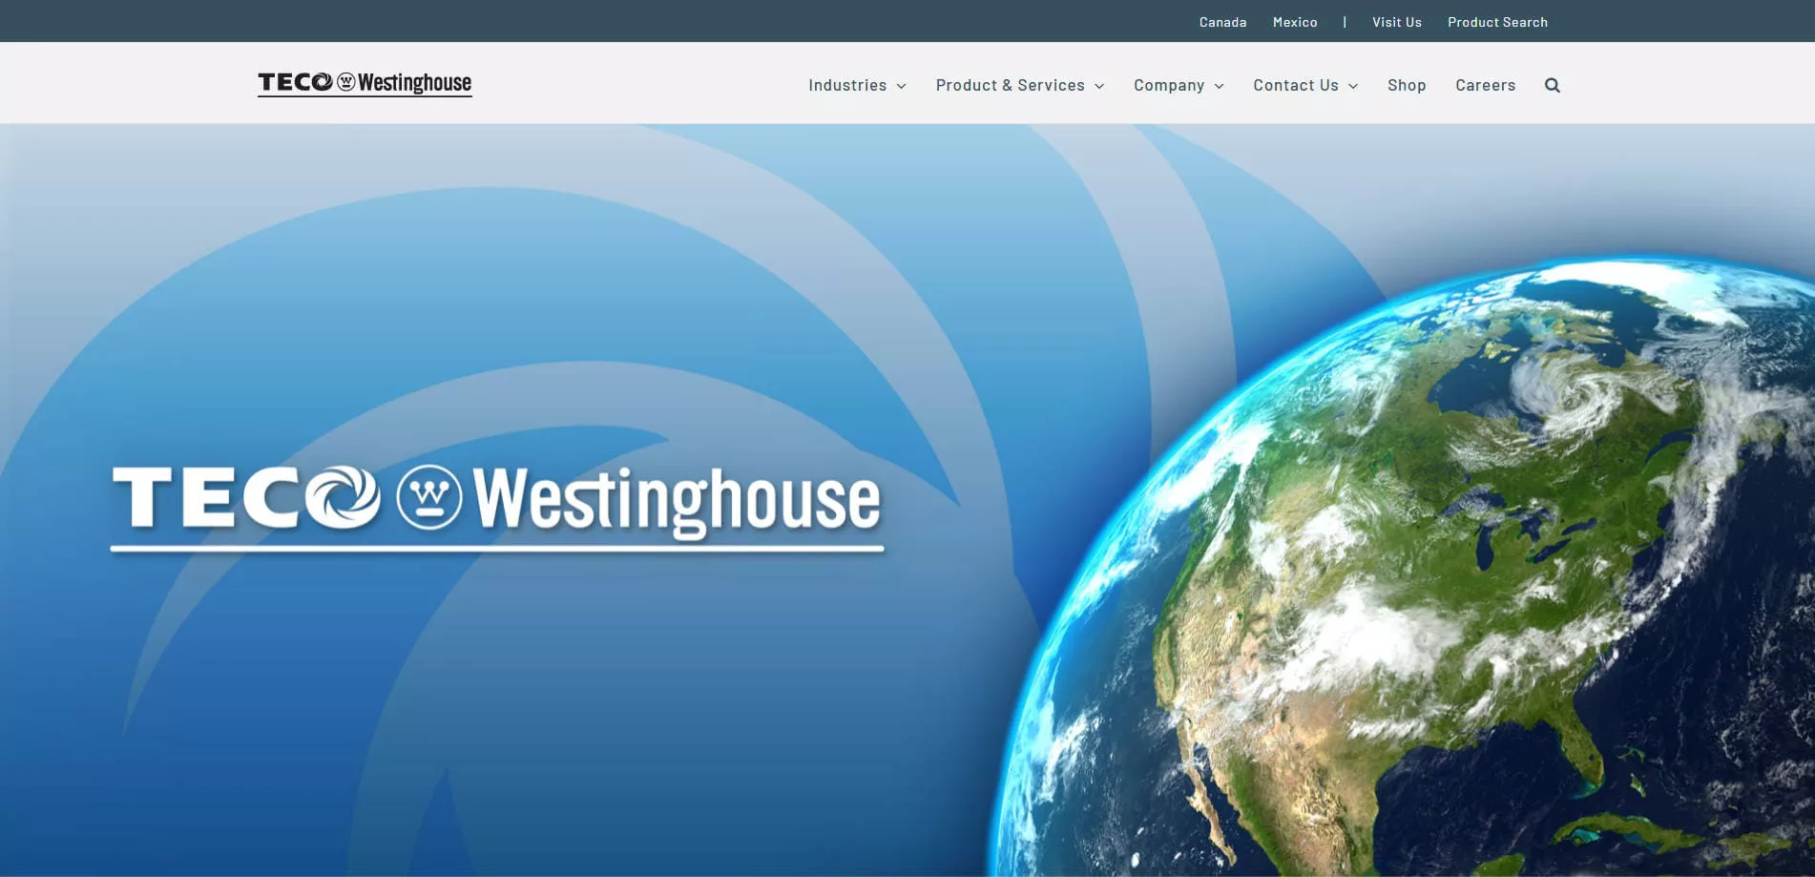Image resolution: width=1815 pixels, height=877 pixels.
Task: Expand the Product & Services chevron
Action: [1099, 86]
